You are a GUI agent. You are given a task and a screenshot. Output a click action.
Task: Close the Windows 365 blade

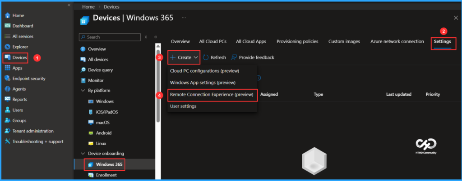point(456,18)
